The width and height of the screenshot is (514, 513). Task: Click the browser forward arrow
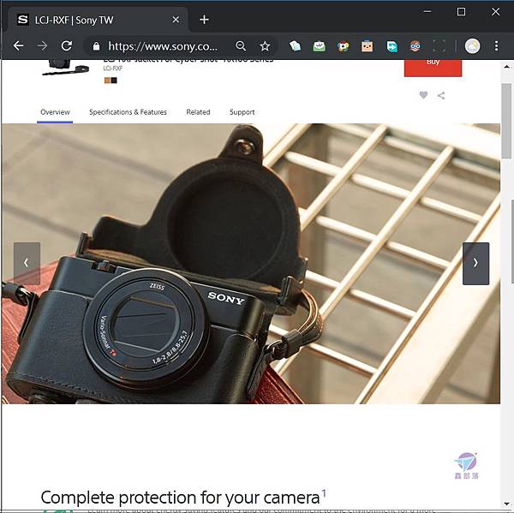(42, 46)
